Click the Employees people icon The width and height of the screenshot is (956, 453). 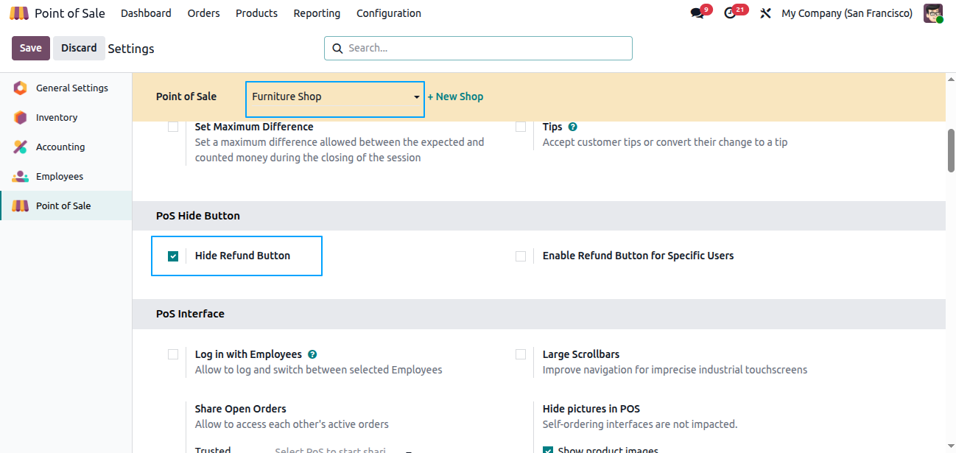(21, 177)
